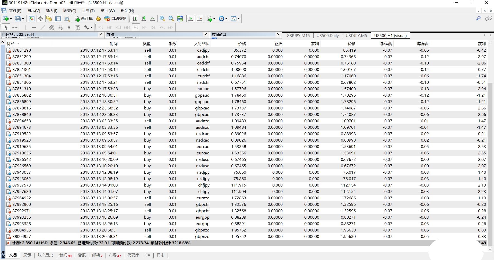The width and height of the screenshot is (494, 260).
Task: Open the 工具(T) menu
Action: (x=88, y=11)
